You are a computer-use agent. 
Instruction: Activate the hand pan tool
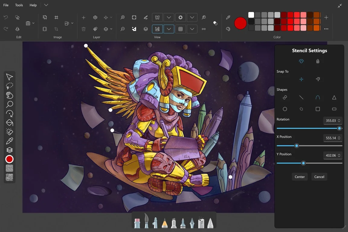tap(9, 95)
